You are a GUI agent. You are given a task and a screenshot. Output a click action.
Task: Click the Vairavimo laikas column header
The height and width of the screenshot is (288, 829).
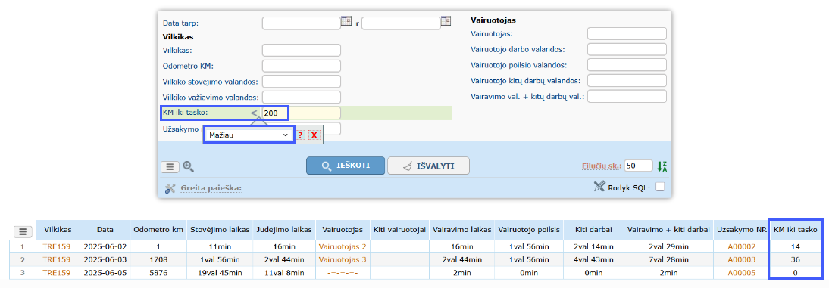point(461,230)
